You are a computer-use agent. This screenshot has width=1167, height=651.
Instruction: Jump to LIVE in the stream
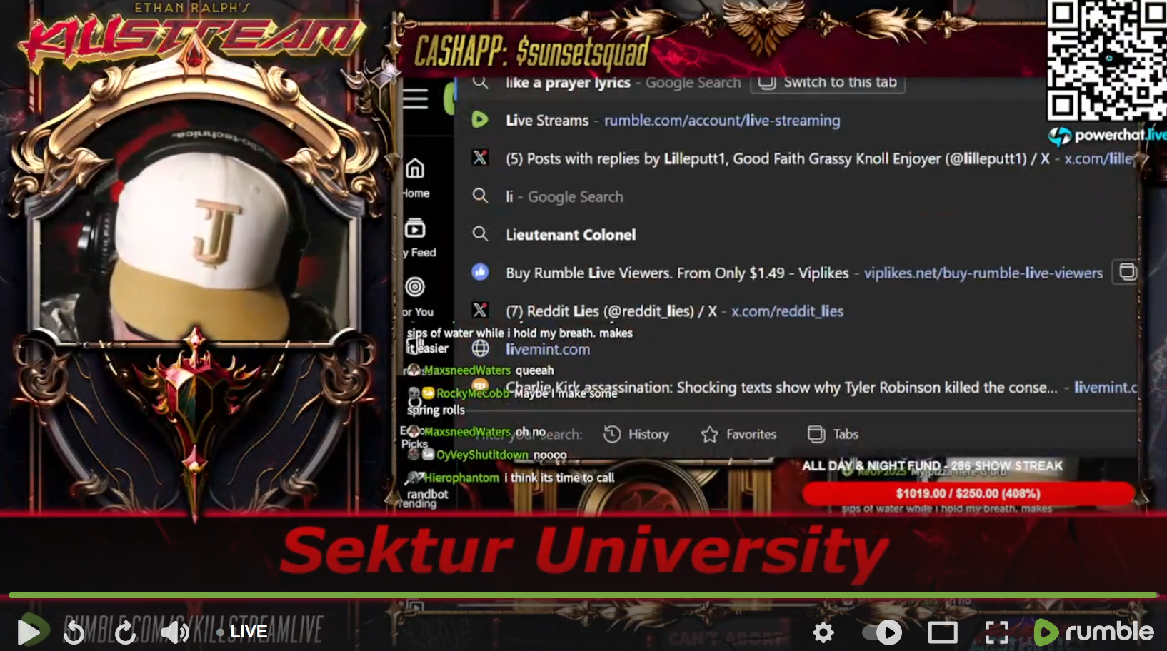243,632
